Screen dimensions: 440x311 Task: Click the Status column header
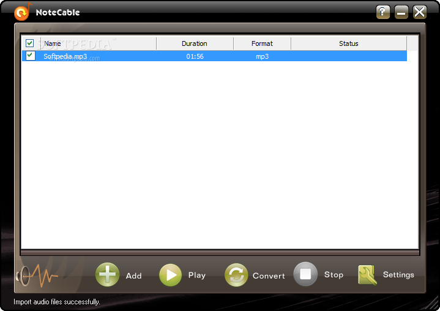pos(349,43)
